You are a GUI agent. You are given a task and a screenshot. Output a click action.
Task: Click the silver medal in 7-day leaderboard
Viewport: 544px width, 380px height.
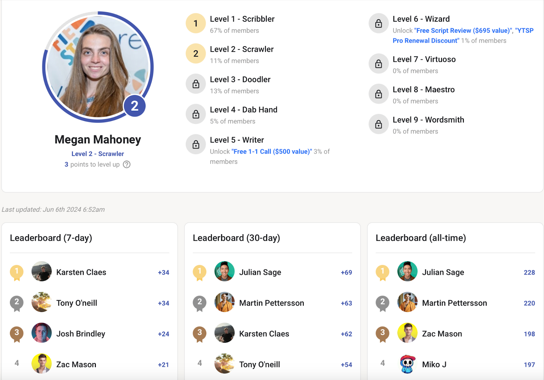click(17, 303)
